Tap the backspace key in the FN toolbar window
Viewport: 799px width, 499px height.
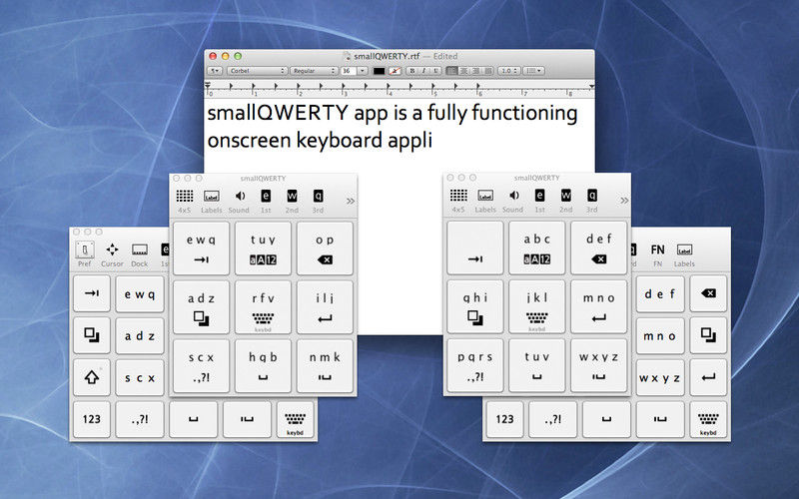pos(708,293)
